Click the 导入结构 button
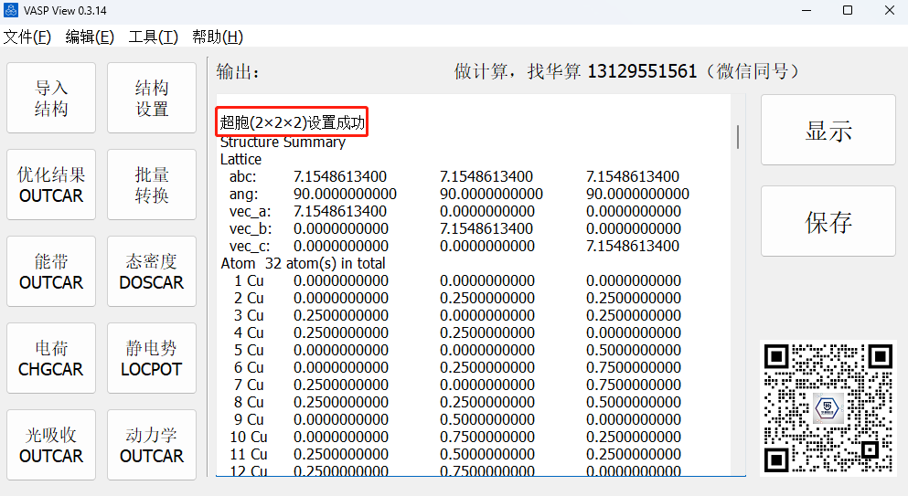Image resolution: width=908 pixels, height=496 pixels. (x=51, y=99)
